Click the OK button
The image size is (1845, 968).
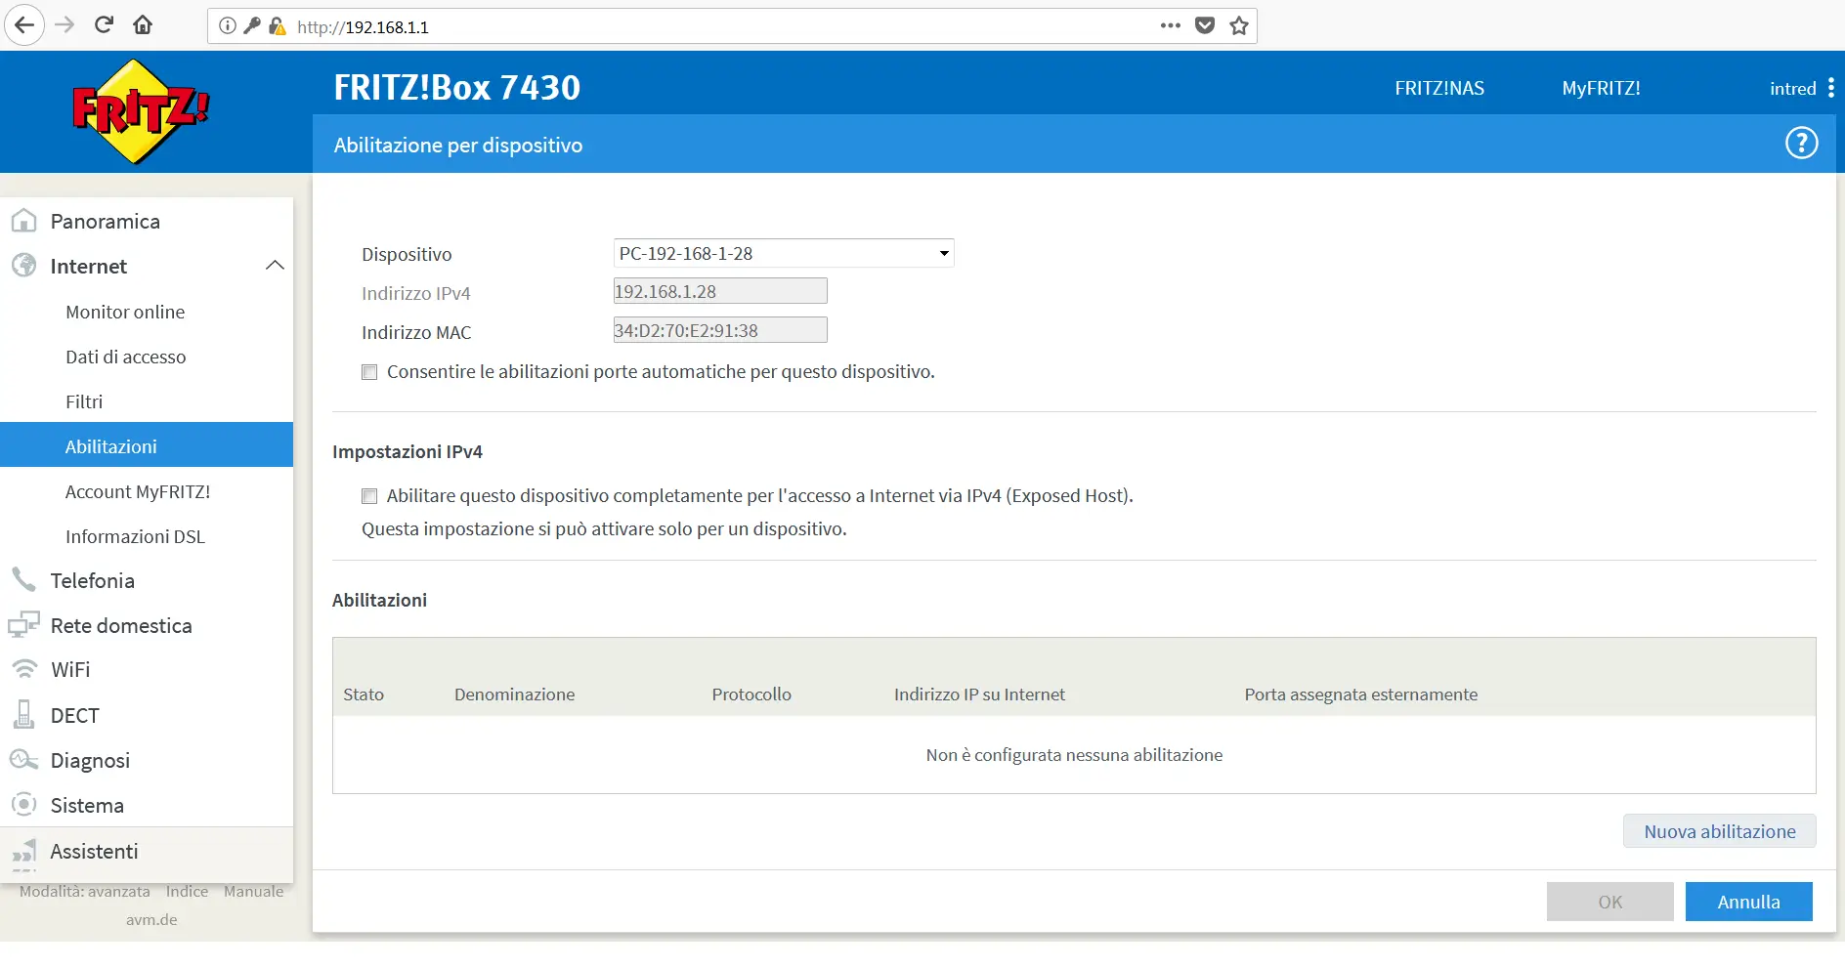pos(1609,902)
